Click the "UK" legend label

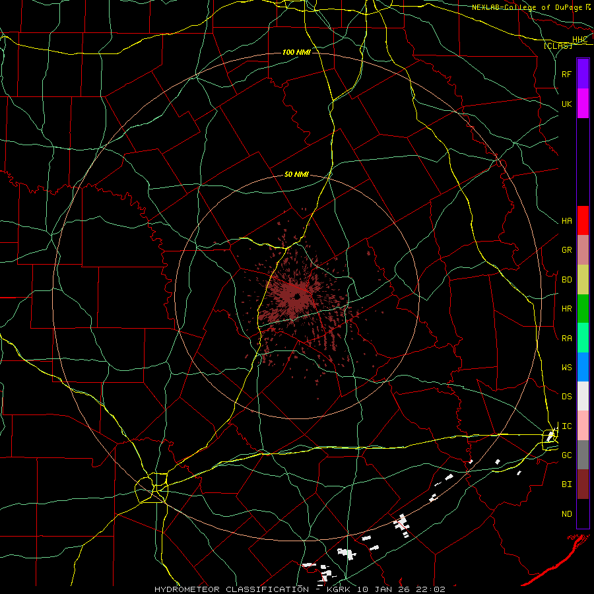(x=566, y=104)
